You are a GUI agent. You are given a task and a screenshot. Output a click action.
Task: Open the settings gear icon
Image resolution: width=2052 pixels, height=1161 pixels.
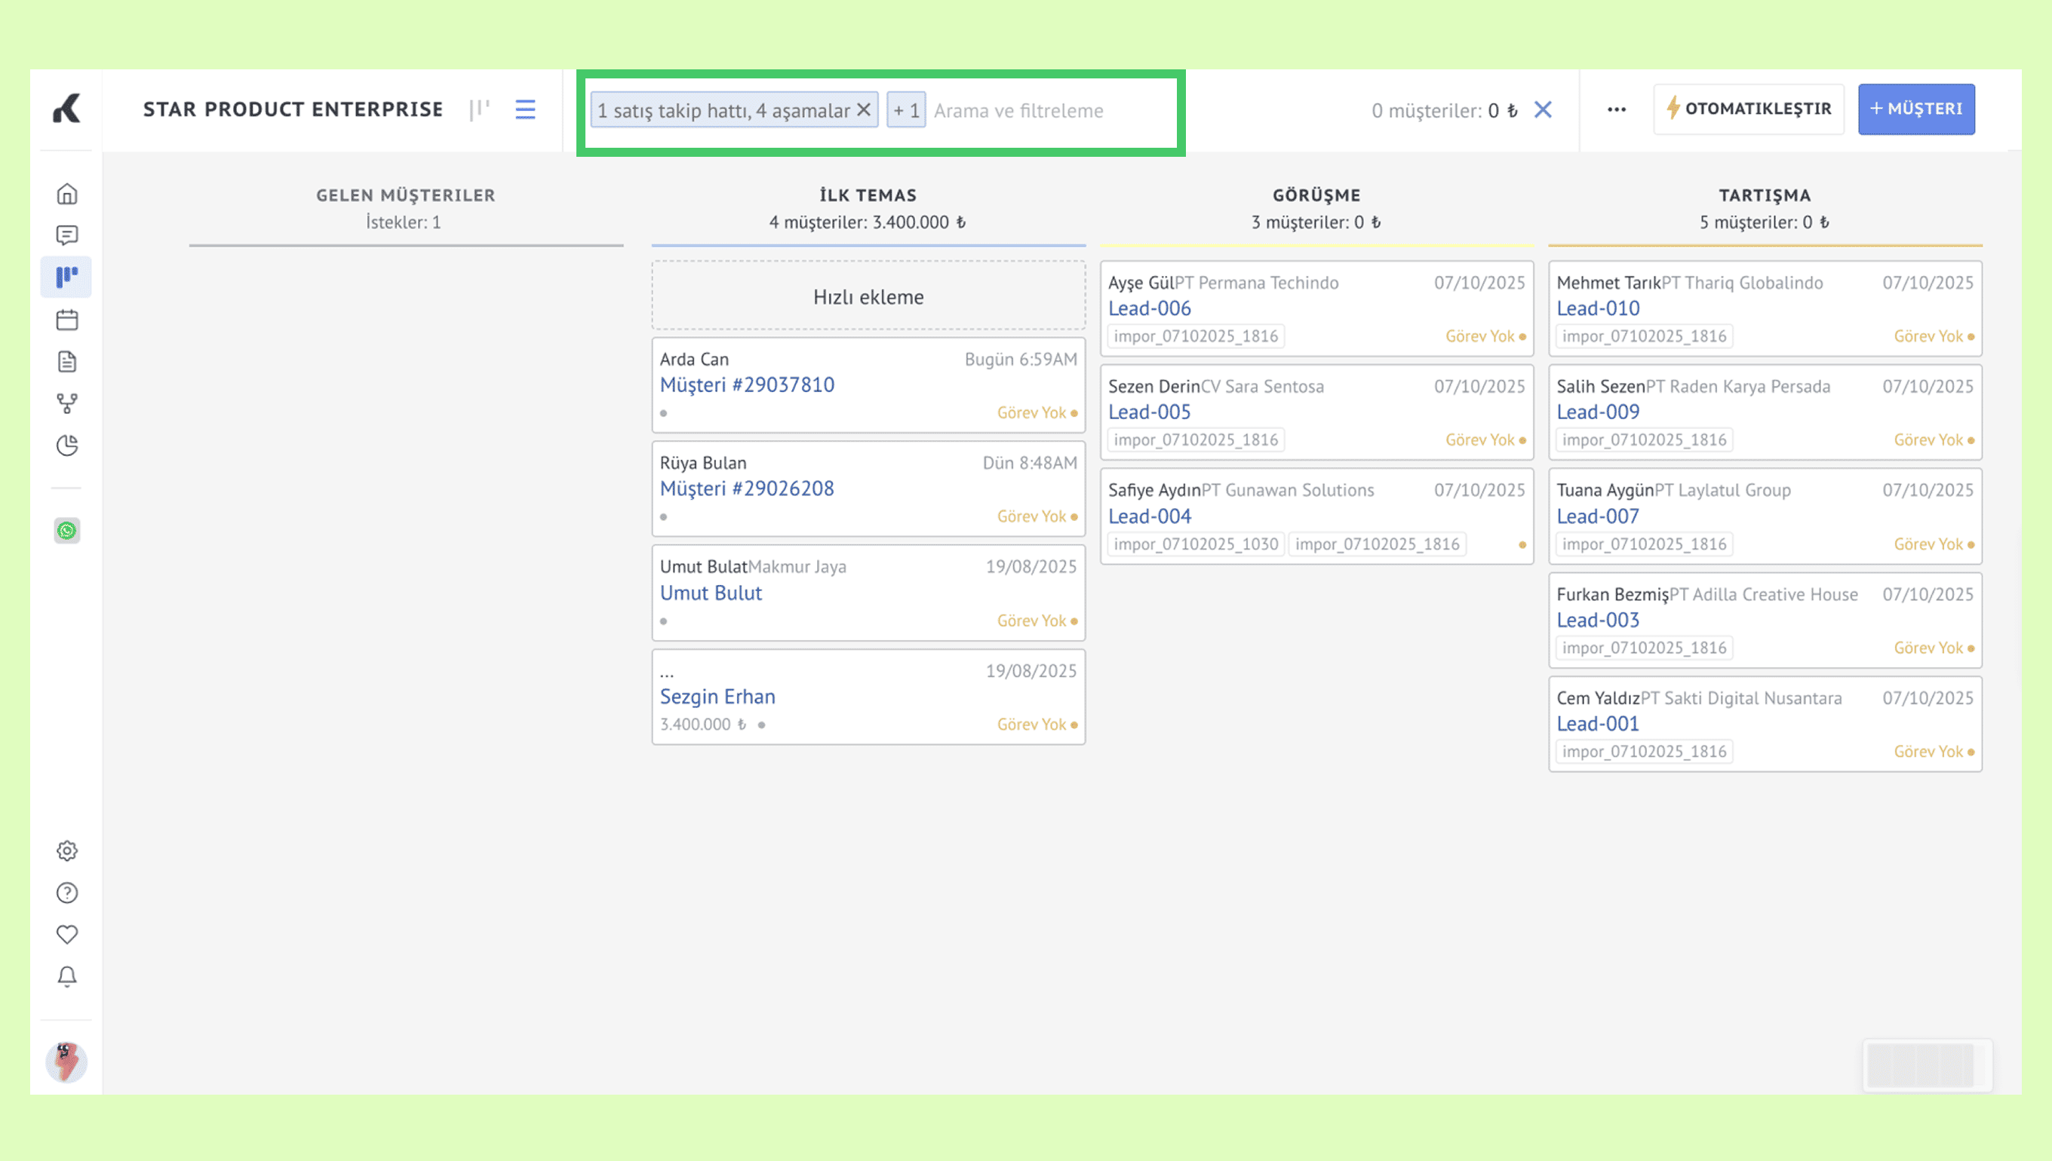tap(67, 851)
